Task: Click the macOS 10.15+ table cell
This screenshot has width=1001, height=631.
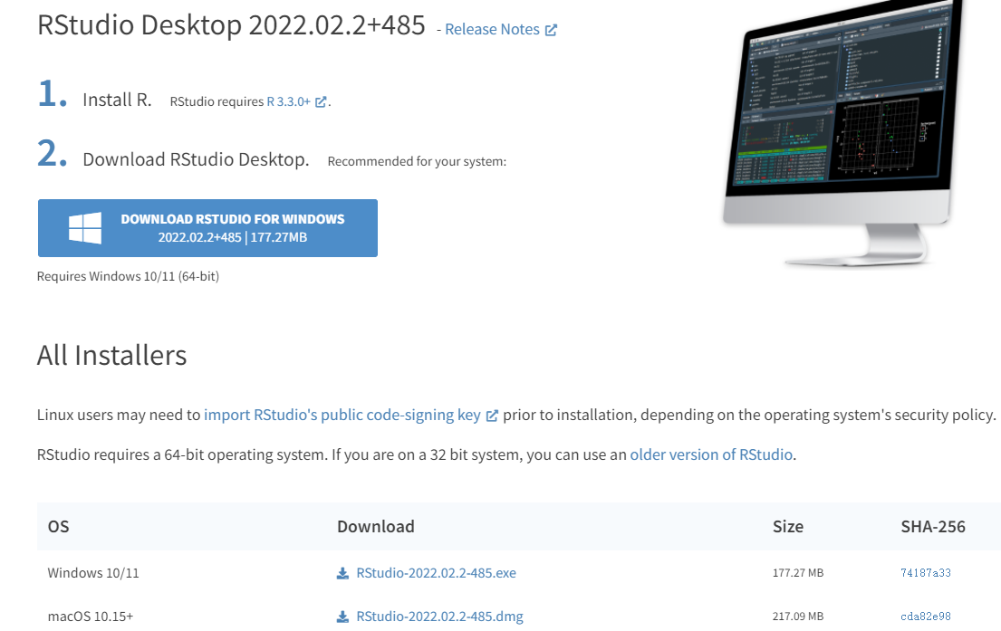Action: [x=91, y=617]
